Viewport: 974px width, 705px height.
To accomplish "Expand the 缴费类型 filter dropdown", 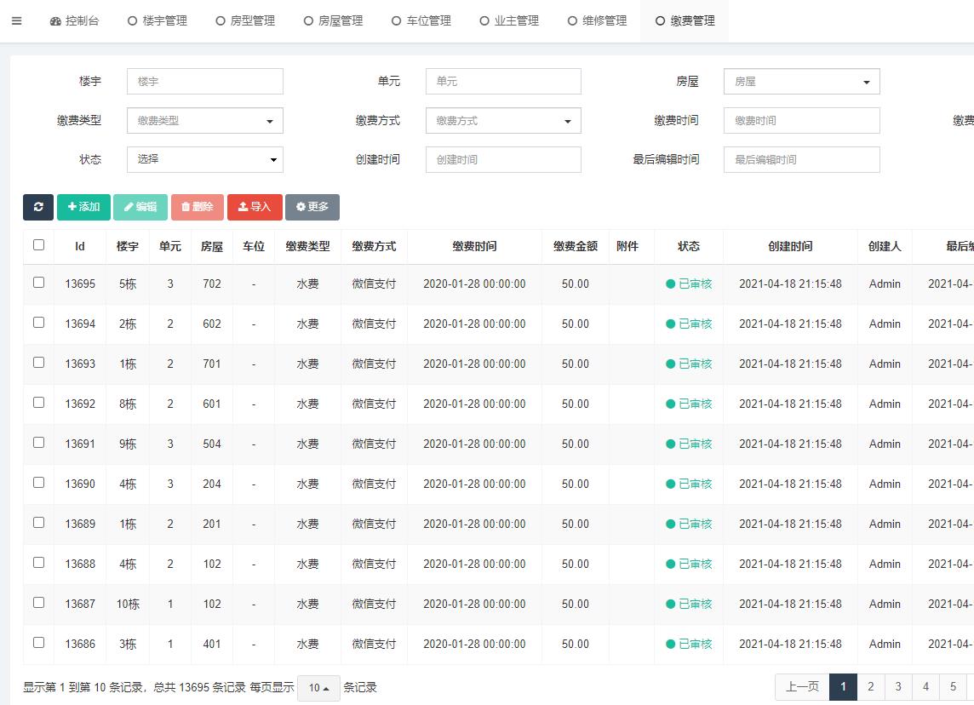I will pyautogui.click(x=204, y=121).
